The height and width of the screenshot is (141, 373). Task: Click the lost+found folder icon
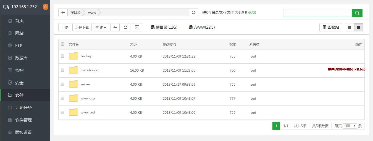click(x=73, y=70)
